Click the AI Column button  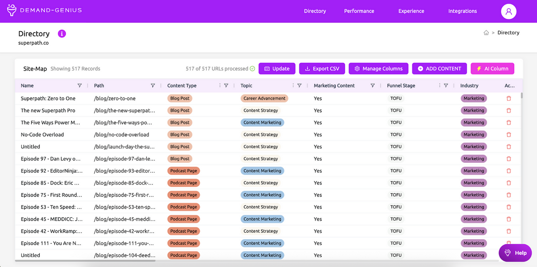pyautogui.click(x=493, y=69)
